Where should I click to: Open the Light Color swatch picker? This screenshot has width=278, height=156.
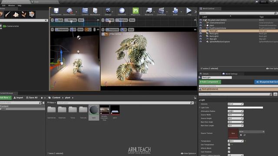click(x=245, y=107)
